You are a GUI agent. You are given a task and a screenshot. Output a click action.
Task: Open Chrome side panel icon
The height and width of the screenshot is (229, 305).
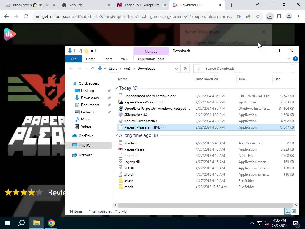click(279, 17)
